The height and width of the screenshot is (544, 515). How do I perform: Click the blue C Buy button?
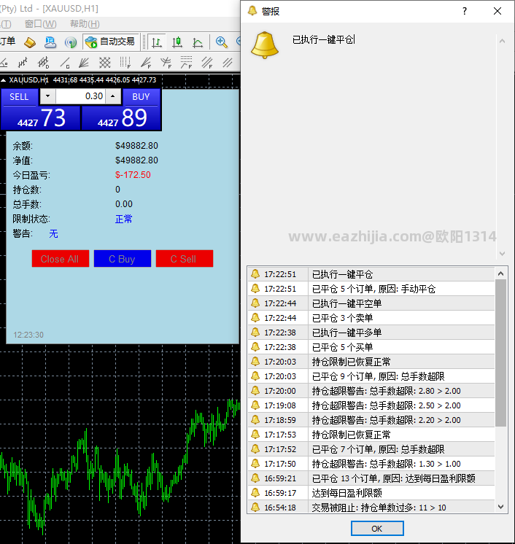pyautogui.click(x=122, y=258)
